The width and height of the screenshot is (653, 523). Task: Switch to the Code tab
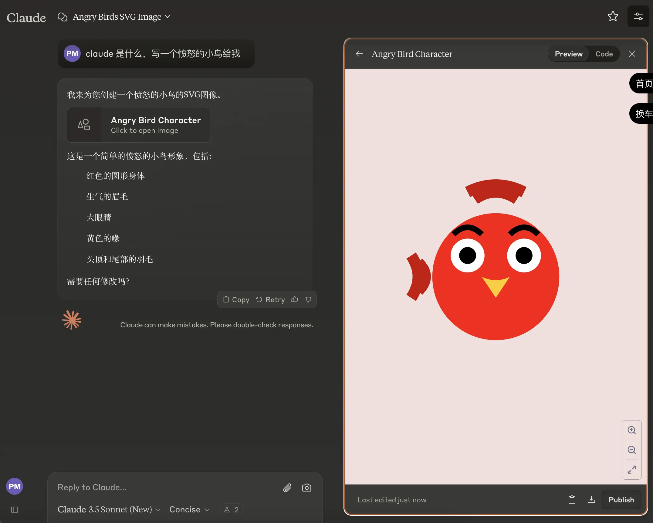pos(604,54)
